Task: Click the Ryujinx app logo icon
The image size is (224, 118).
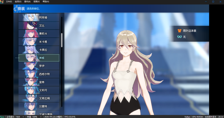Action: (2, 2)
